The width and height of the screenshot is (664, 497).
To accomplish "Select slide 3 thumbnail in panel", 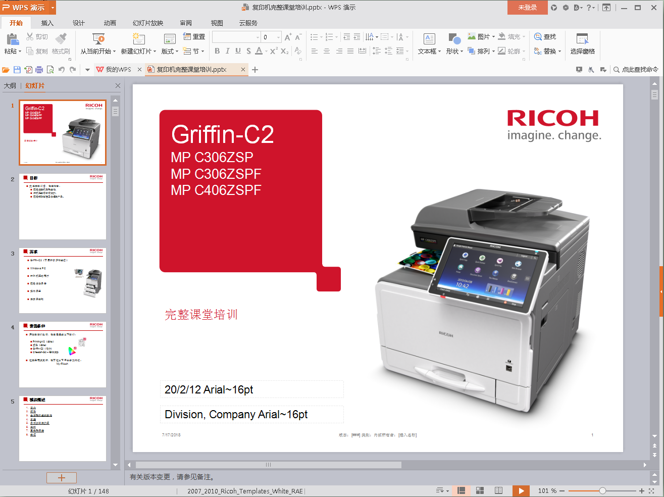I will tap(63, 280).
